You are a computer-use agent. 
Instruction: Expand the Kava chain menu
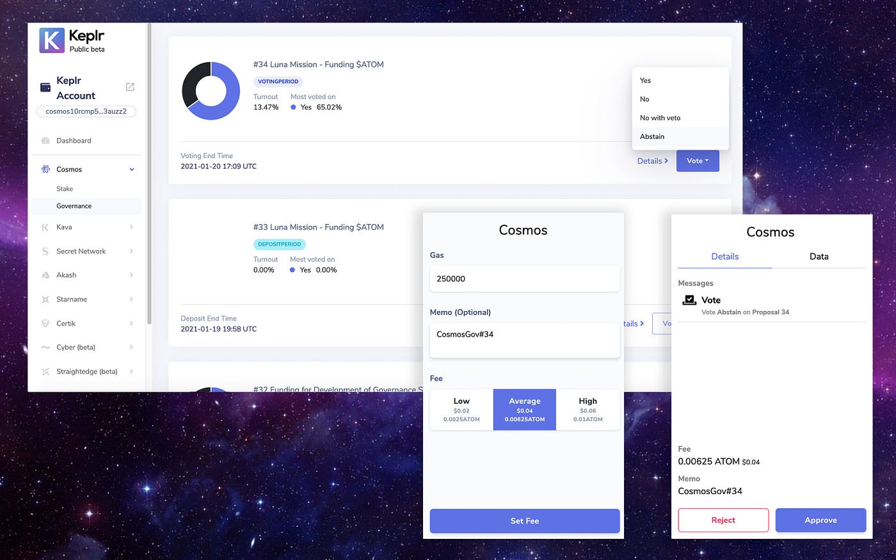[x=131, y=227]
